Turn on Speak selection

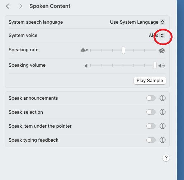pyautogui.click(x=151, y=112)
